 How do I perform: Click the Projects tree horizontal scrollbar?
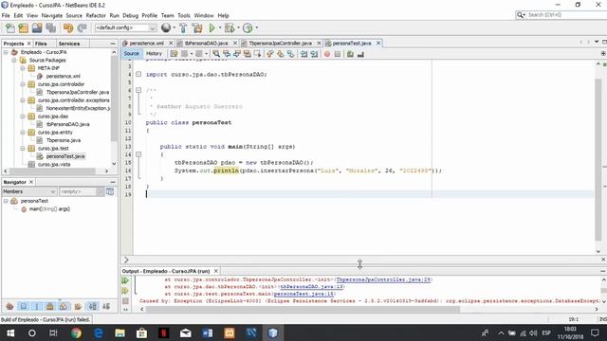click(52, 170)
